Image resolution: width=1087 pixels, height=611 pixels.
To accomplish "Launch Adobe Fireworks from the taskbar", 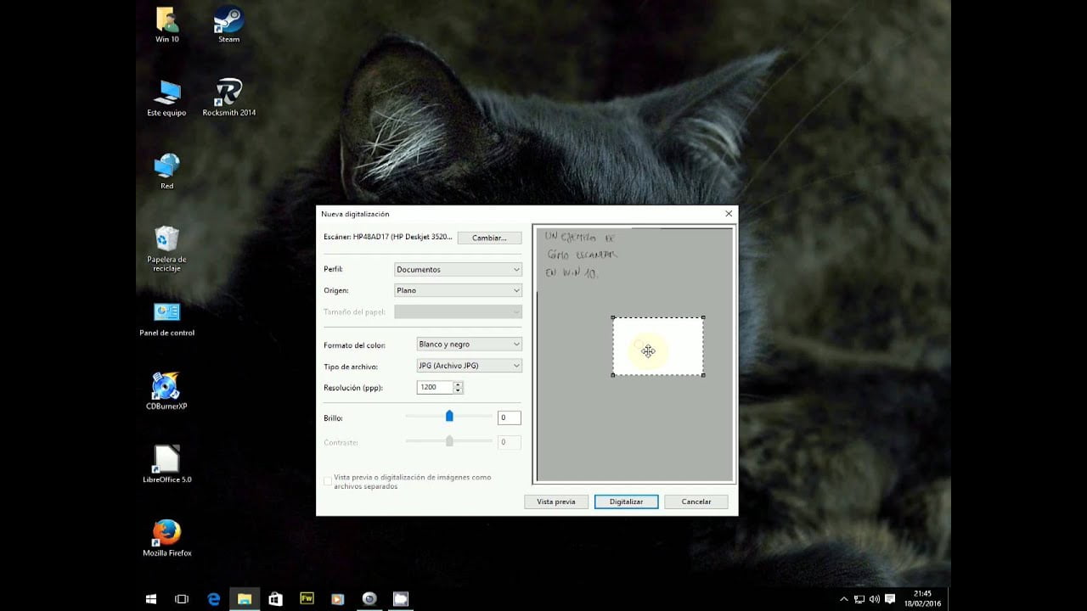I will coord(307,598).
